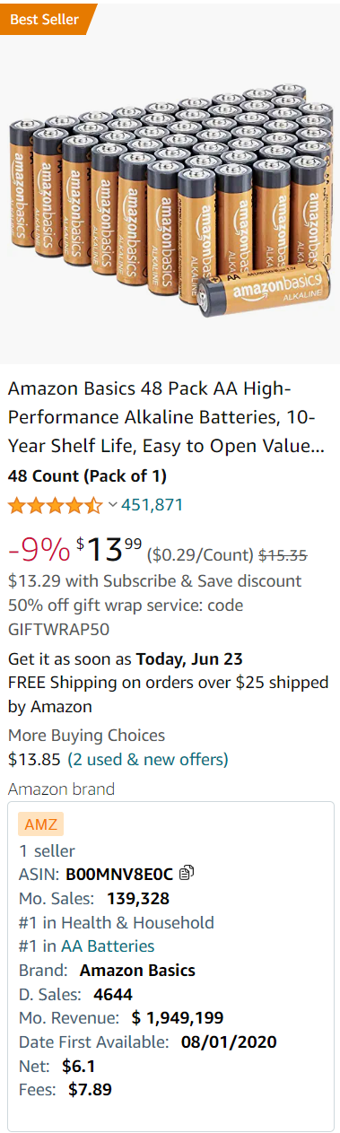Image resolution: width=340 pixels, height=1133 pixels.
Task: Click the More Buying Choices text
Action: pyautogui.click(x=87, y=735)
